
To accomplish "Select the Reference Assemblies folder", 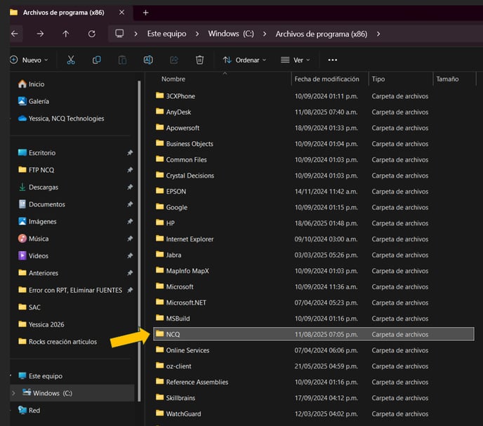I will point(314,382).
